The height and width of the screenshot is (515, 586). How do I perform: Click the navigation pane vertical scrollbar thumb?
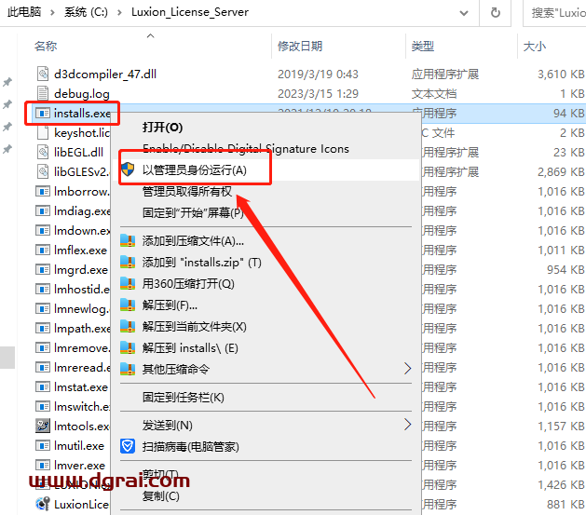(x=7, y=358)
